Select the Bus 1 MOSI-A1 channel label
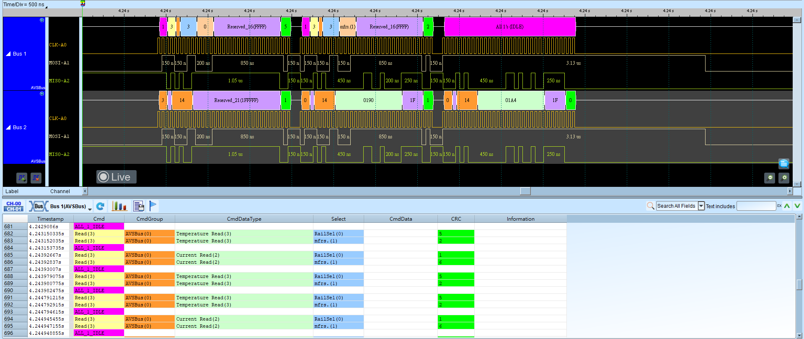Screen dimensions: 804x339 (59, 63)
